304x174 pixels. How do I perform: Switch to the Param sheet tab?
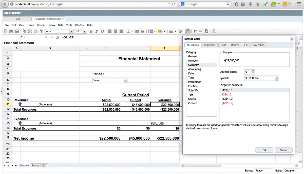click(35, 165)
